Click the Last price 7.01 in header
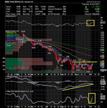 click(x=97, y=12)
